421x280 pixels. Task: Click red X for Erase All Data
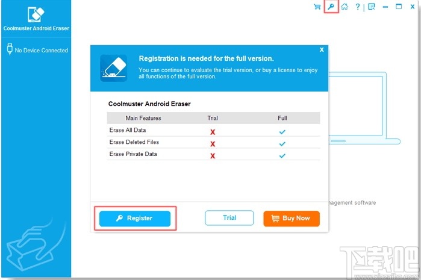tap(213, 132)
